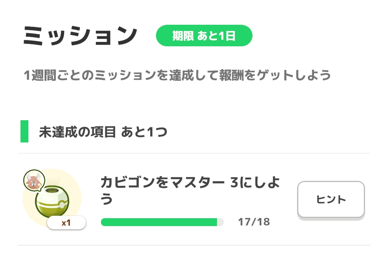Open the ヒント hint button
Viewport: 388px width, 253px height.
coord(331,200)
